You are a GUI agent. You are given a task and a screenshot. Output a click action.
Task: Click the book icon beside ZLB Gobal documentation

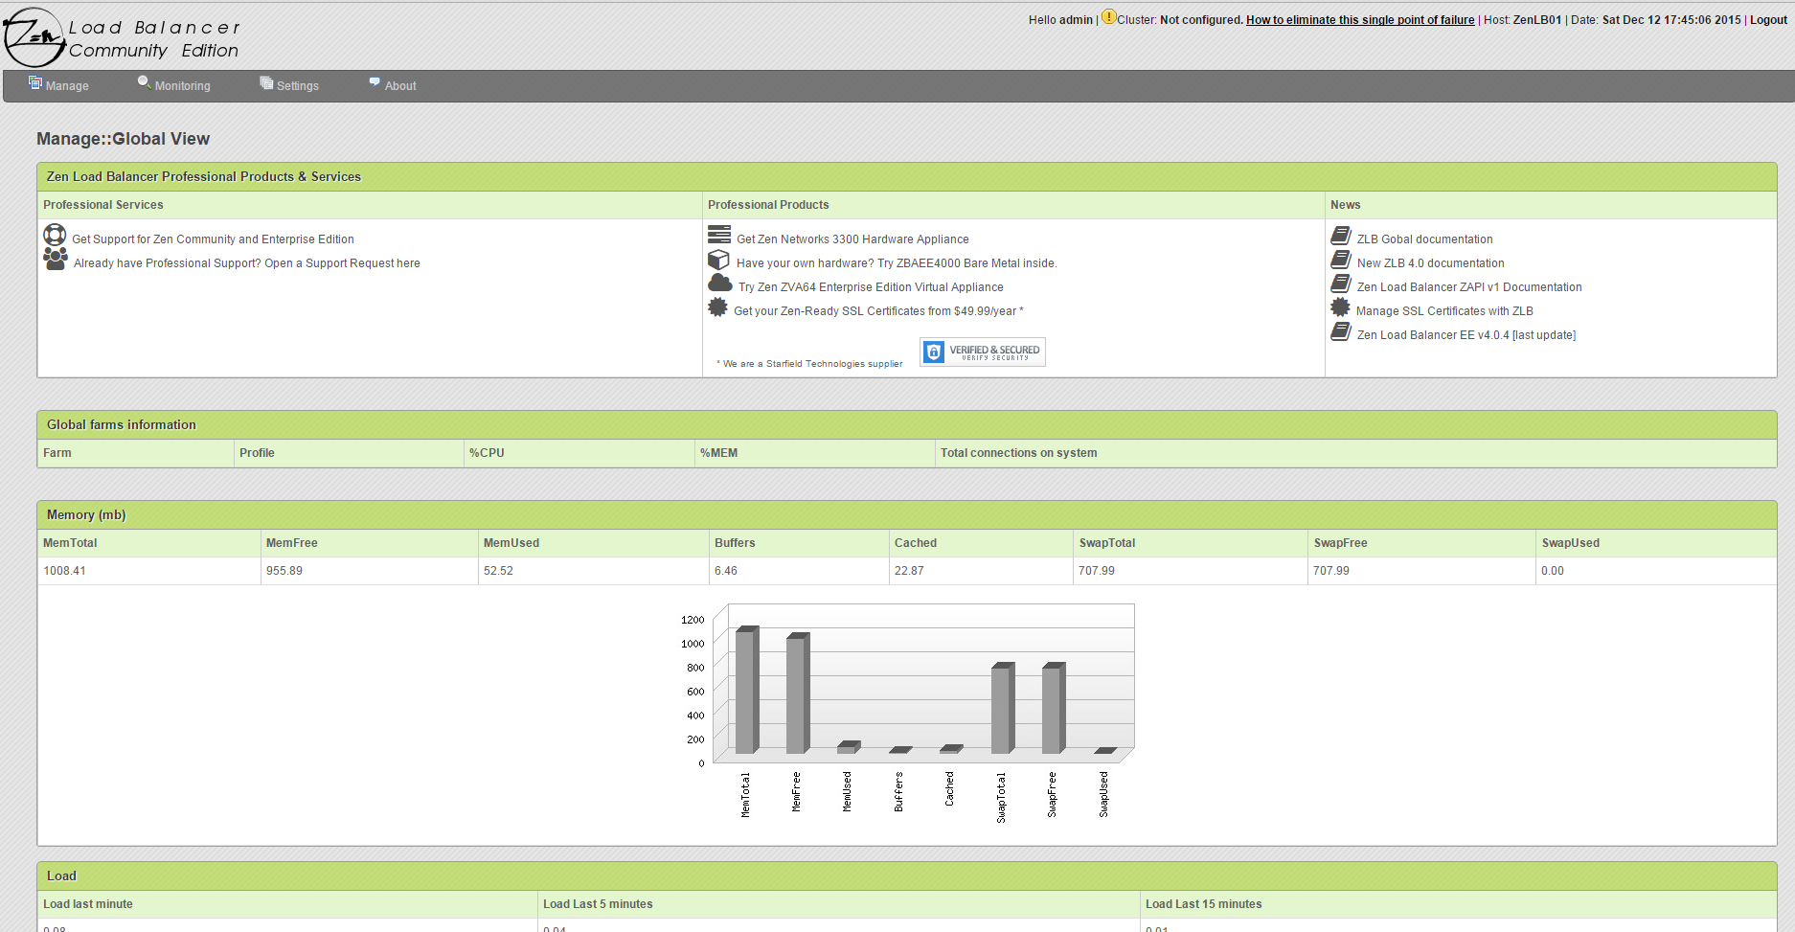coord(1341,236)
